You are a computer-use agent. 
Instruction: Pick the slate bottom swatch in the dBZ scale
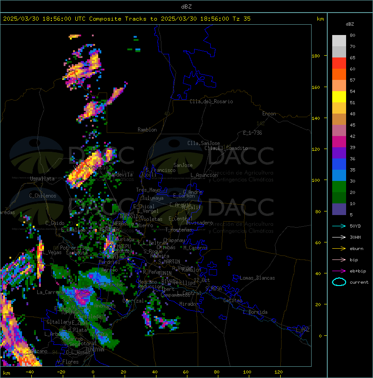[339, 209]
